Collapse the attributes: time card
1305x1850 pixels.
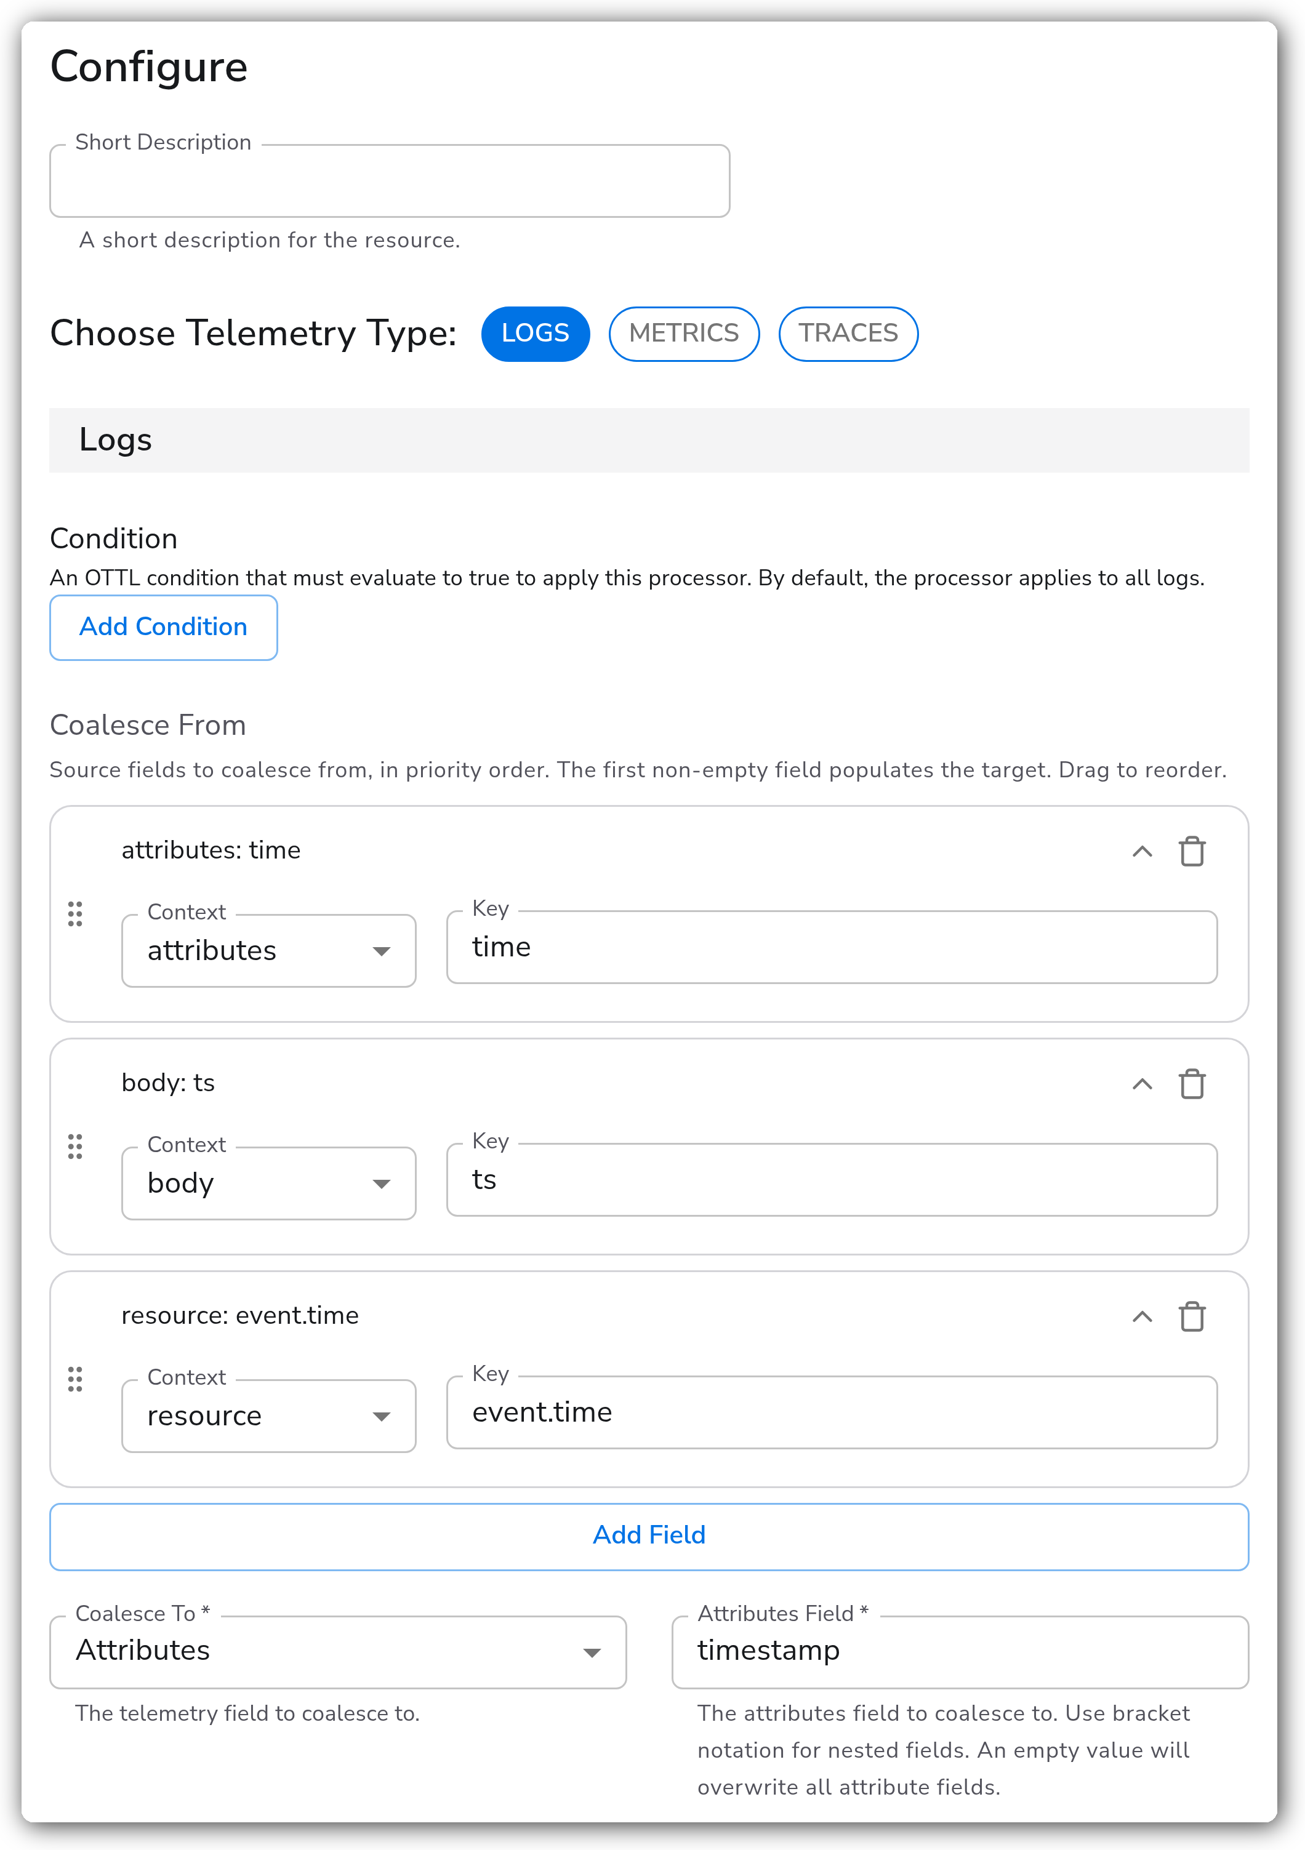[1141, 851]
